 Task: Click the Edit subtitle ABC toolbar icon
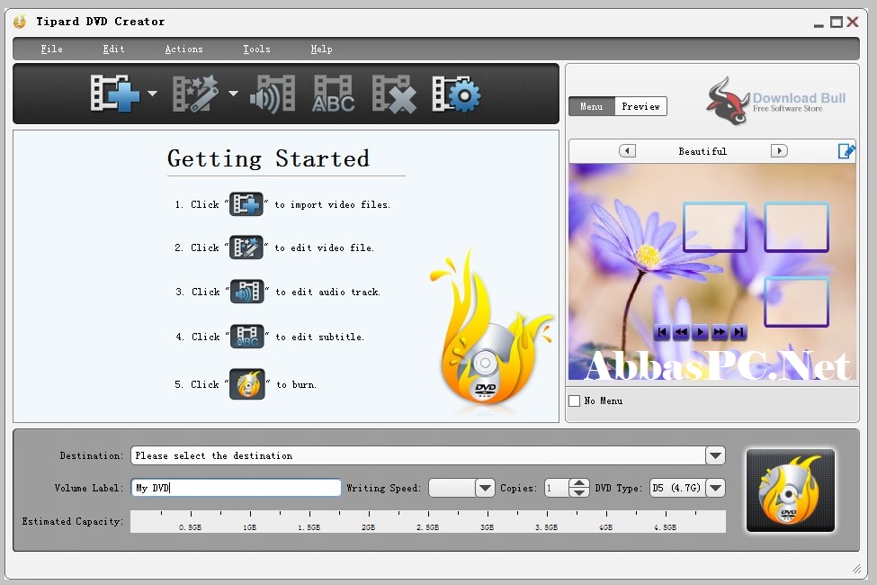tap(334, 94)
